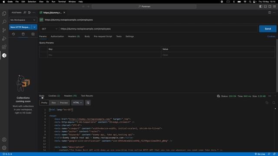The height and width of the screenshot is (156, 278).
Task: Click the Postman command center search box
Action: 144,6
